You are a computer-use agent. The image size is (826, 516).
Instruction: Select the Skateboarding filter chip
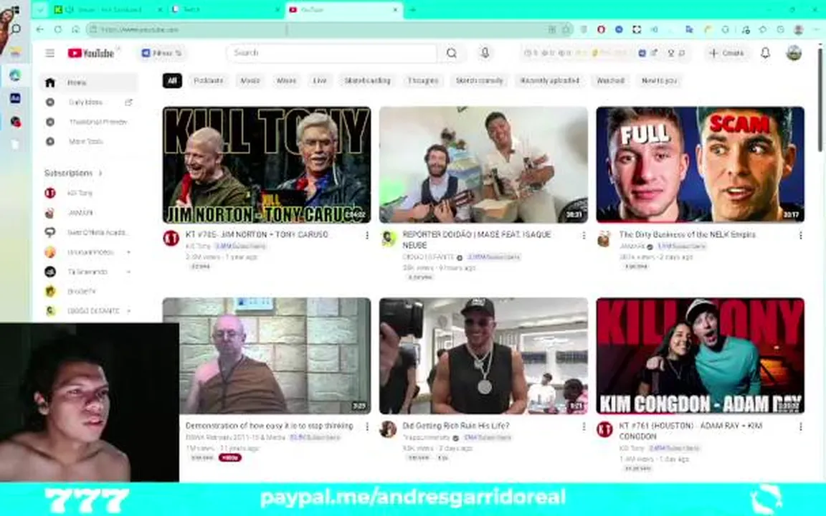pos(368,80)
